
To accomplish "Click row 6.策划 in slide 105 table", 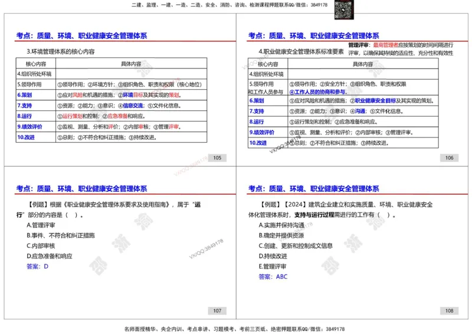I will click(112, 95).
